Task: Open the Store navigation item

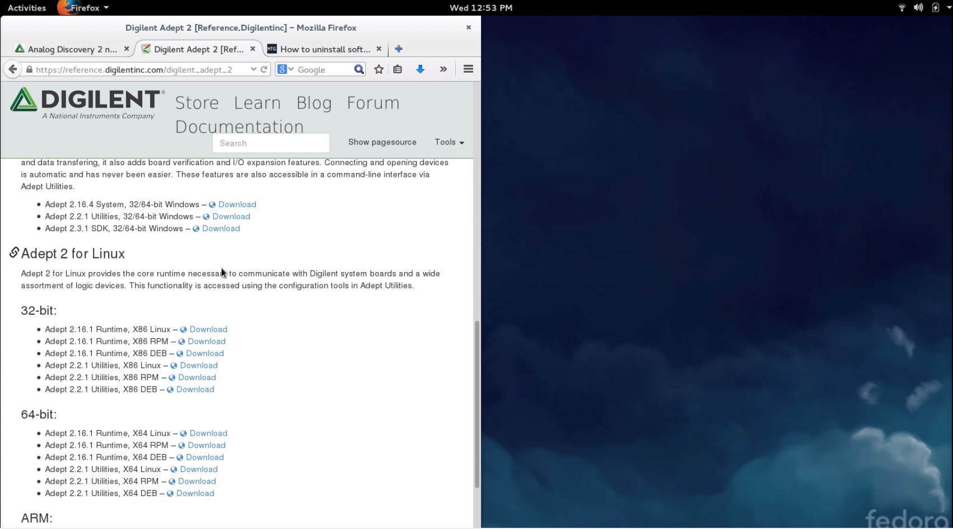Action: coord(197,103)
